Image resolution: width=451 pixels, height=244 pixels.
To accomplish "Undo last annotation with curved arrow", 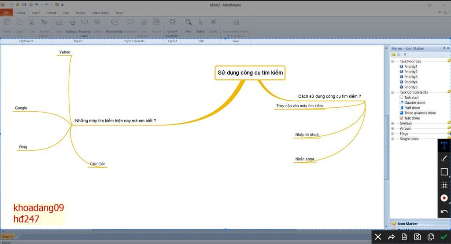I will tap(444, 211).
